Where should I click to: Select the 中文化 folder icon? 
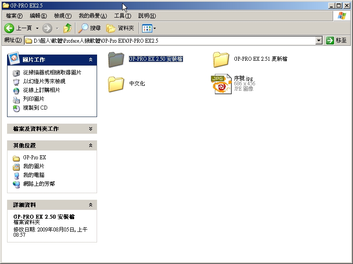116,84
